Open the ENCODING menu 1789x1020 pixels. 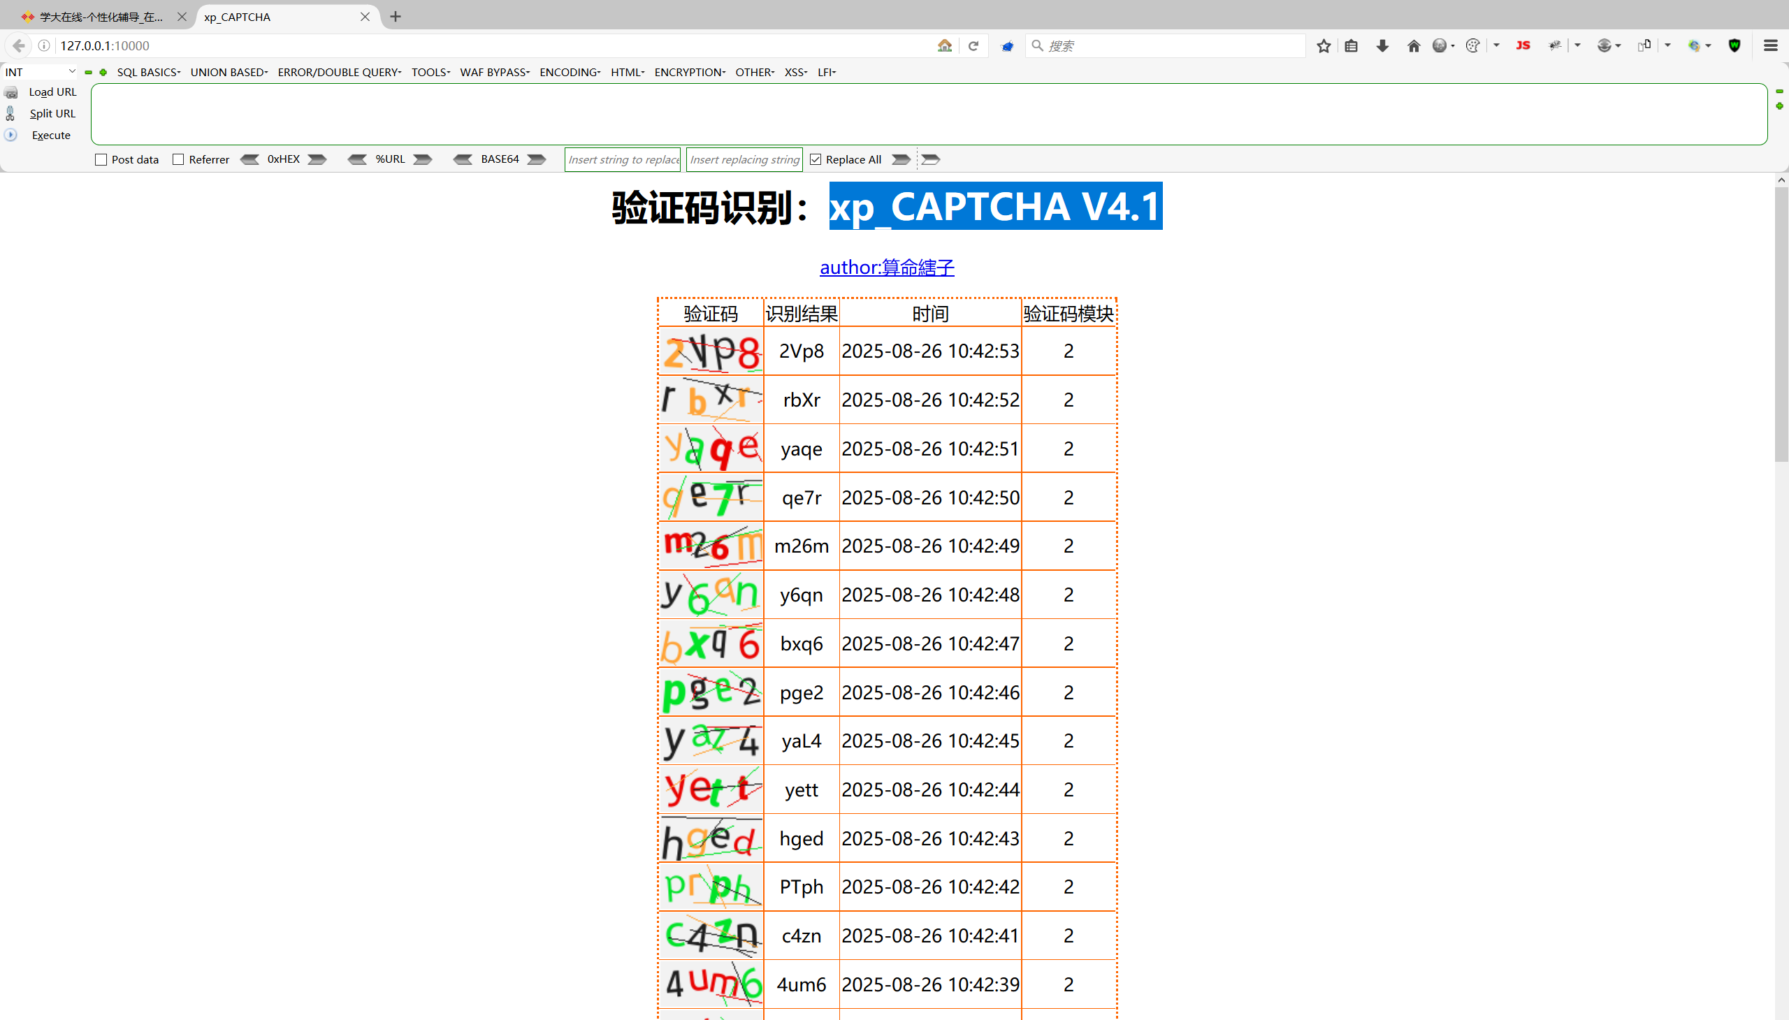pyautogui.click(x=569, y=72)
